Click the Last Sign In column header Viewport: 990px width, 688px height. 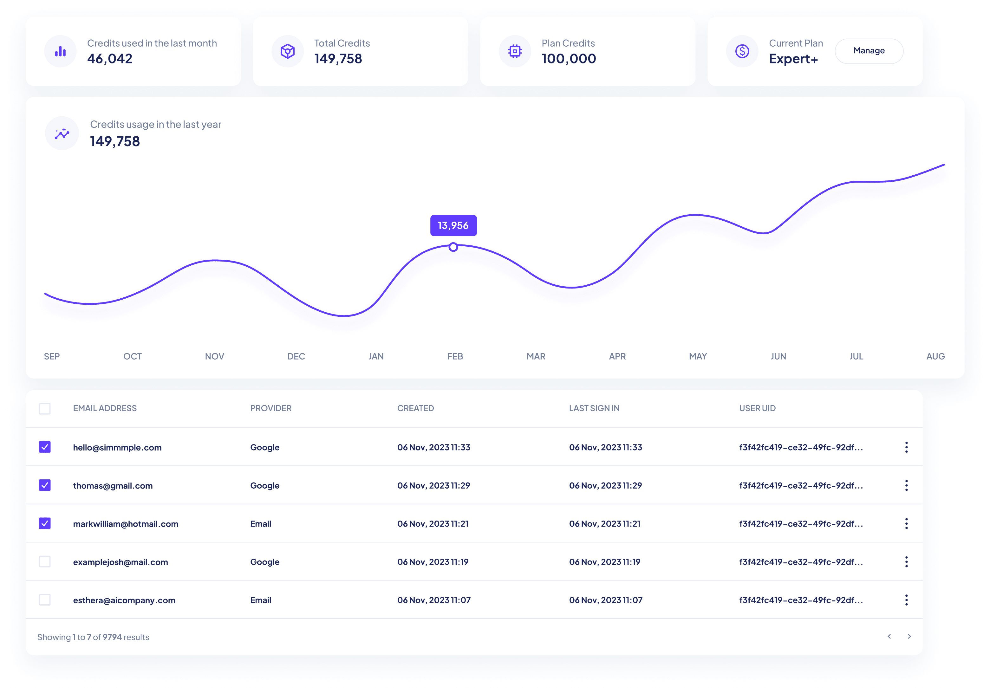pos(594,408)
